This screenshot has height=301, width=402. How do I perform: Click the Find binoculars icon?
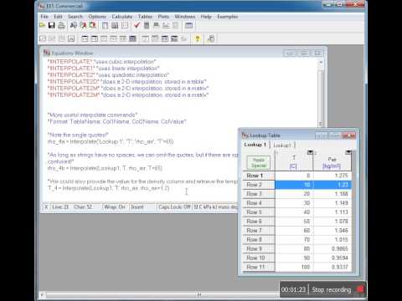[x=74, y=25]
